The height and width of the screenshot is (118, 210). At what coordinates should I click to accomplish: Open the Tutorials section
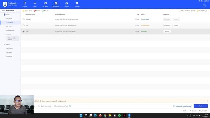pos(77,4)
